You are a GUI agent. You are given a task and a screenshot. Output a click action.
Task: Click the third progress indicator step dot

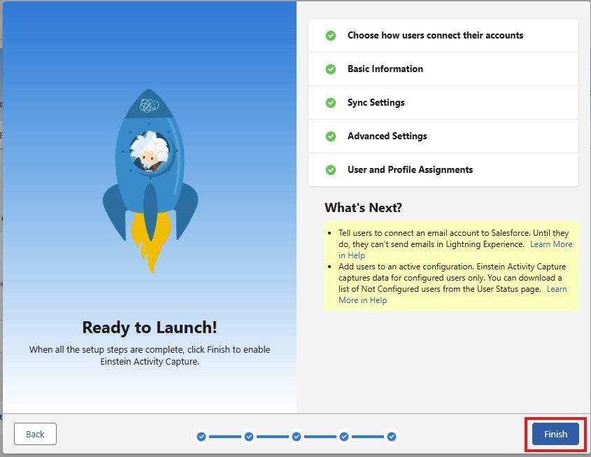pyautogui.click(x=297, y=437)
